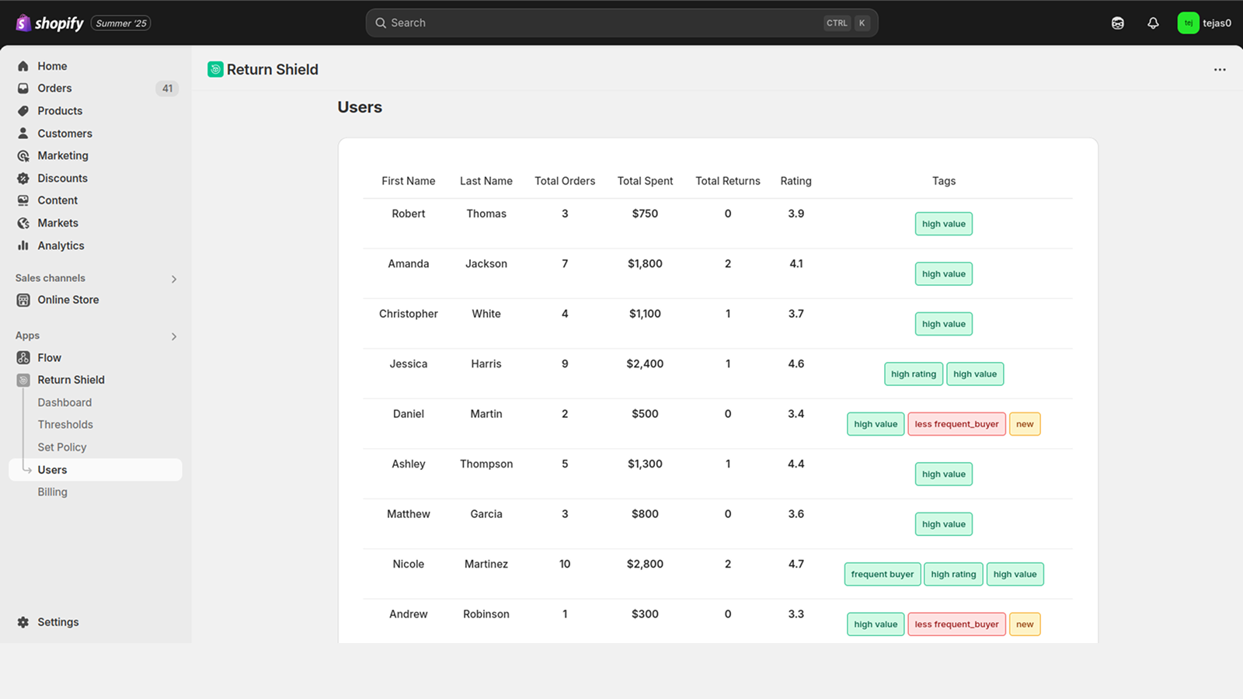This screenshot has width=1243, height=699.
Task: Open the tejas0 account menu
Action: 1204,23
